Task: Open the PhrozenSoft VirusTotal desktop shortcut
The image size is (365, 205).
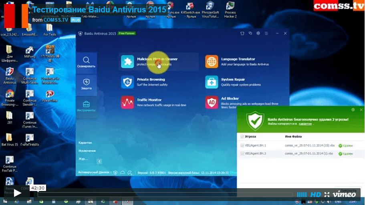Action: [210, 10]
